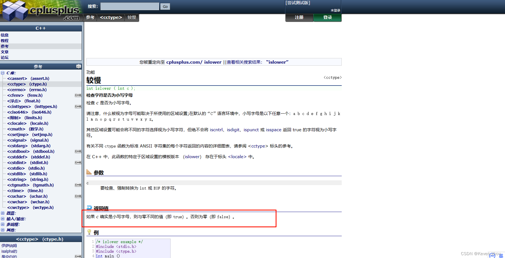Open 文章 in the C++ menu
Screen dimensions: 505x258
[4, 52]
